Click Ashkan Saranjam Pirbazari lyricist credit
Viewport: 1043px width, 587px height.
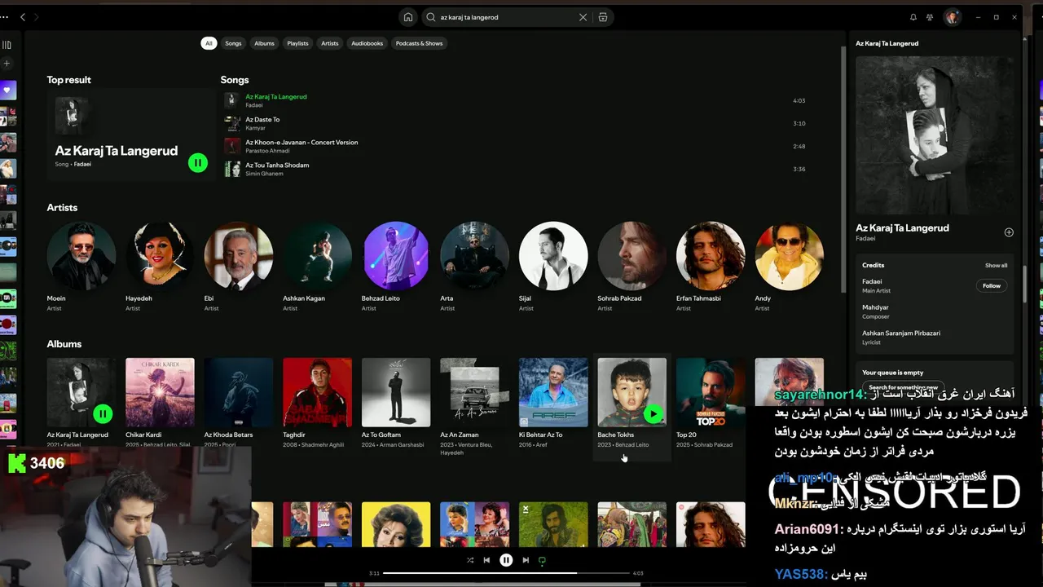pyautogui.click(x=901, y=333)
